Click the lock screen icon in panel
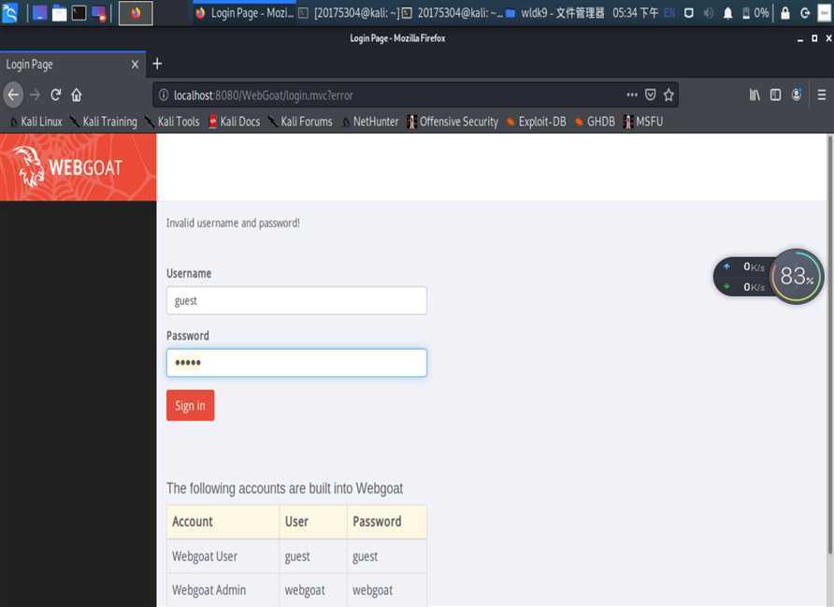 [x=785, y=13]
